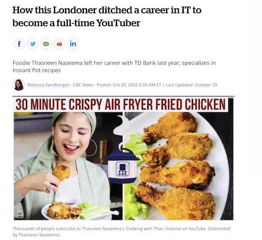Viewport: 262px width, 240px height.
Task: Open the Rebecca Zandbergen author link
Action: point(49,85)
